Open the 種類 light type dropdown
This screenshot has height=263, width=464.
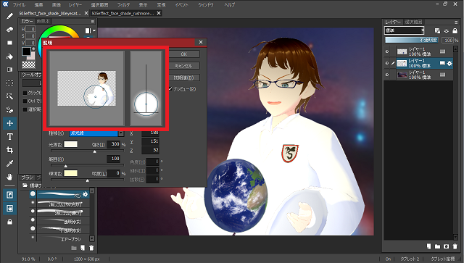pos(96,133)
